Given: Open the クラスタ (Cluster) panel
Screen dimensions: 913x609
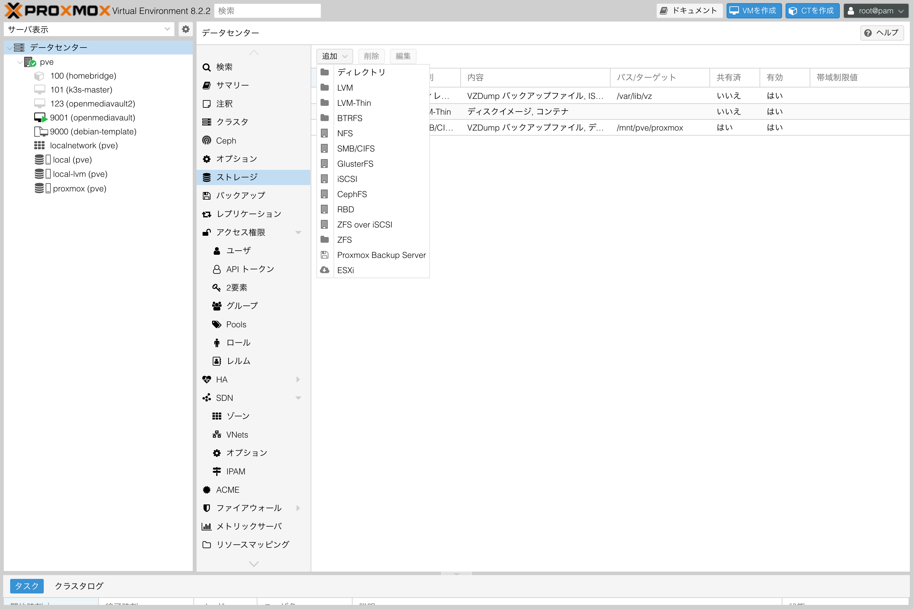Looking at the screenshot, I should point(232,122).
